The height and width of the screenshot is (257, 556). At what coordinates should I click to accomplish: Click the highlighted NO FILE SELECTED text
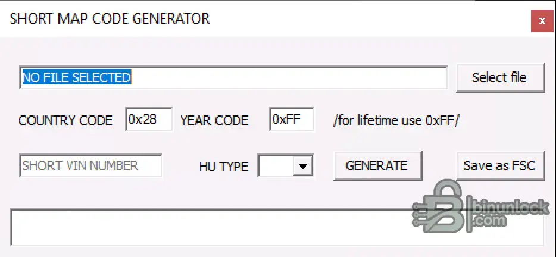77,77
